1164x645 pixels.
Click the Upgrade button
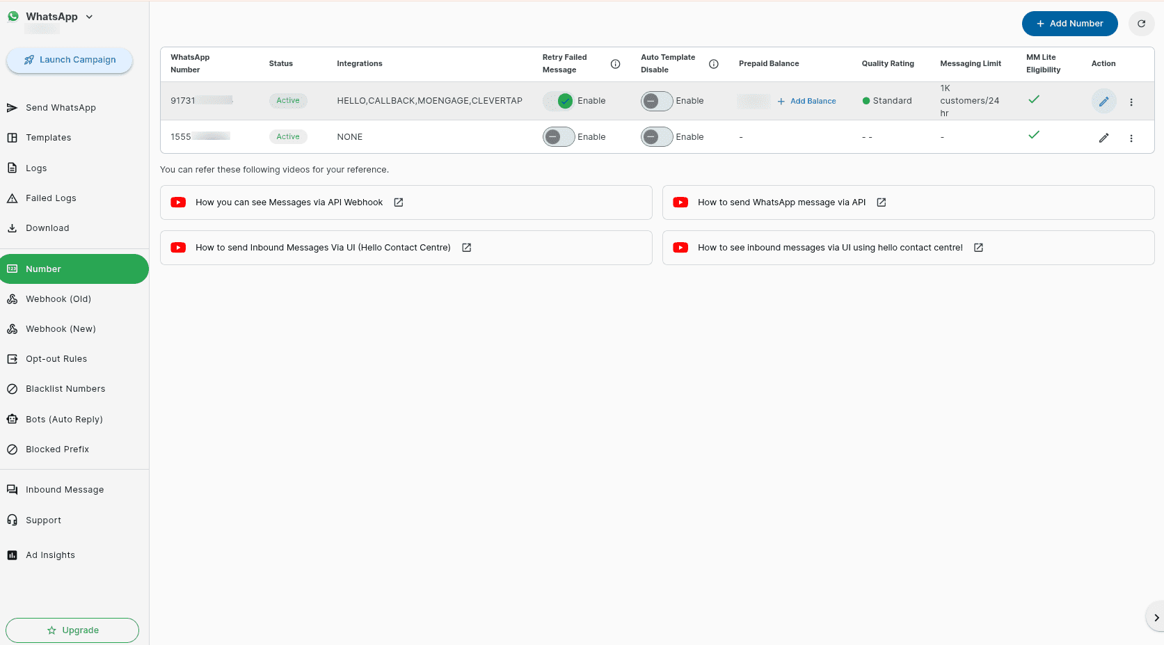click(x=72, y=630)
